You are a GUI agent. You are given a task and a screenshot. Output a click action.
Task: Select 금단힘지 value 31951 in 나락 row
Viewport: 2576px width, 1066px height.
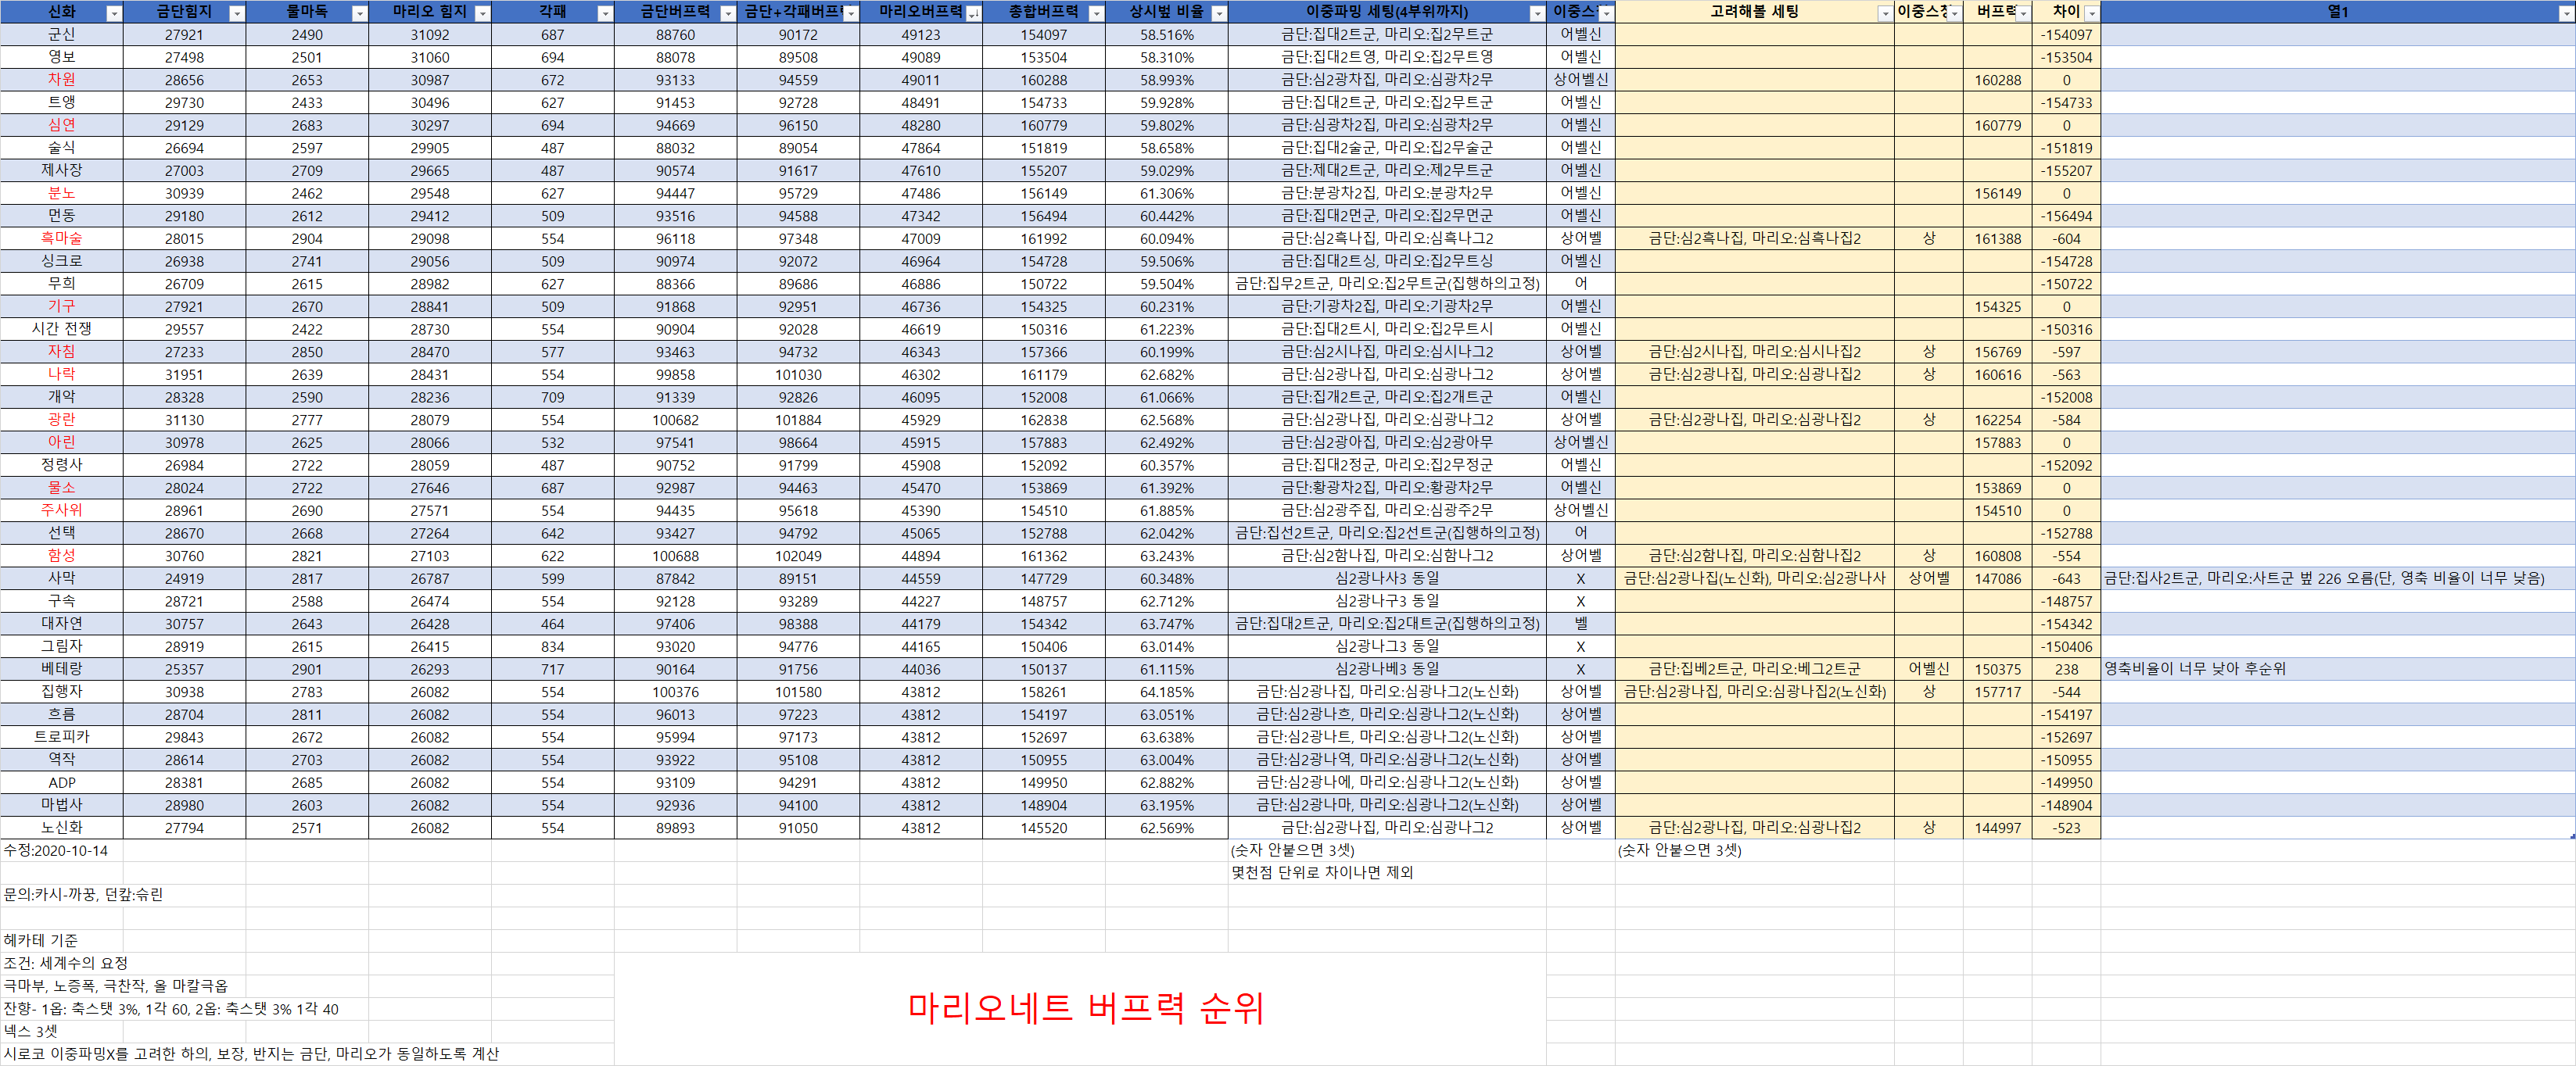[x=184, y=374]
